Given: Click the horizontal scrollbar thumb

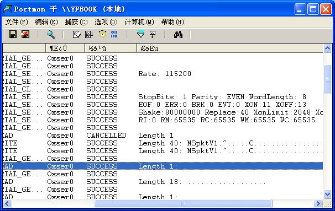Looking at the screenshot, I should [x=184, y=203].
